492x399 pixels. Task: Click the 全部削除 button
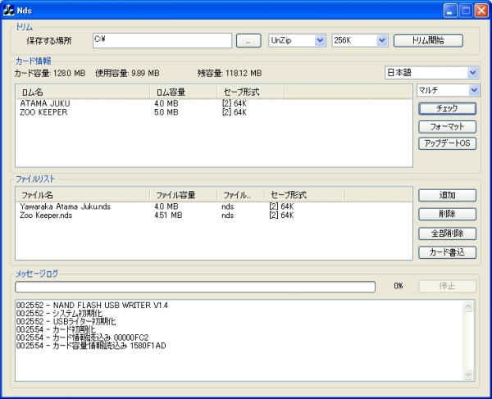[447, 234]
